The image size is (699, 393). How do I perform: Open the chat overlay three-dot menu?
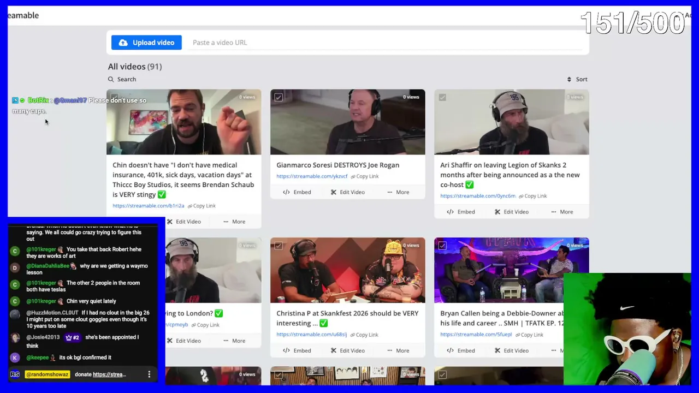click(x=149, y=374)
